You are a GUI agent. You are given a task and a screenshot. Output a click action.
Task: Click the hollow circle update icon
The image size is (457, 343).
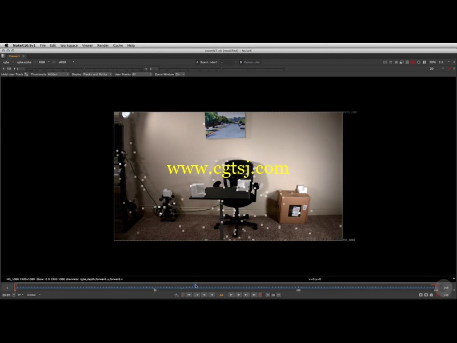pos(419,62)
